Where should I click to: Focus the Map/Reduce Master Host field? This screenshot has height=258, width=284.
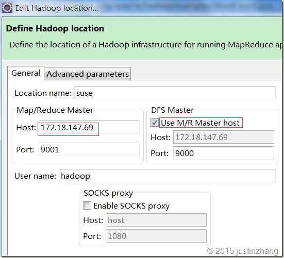(89, 128)
